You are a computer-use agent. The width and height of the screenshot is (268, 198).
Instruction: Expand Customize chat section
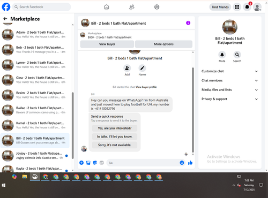click(229, 71)
